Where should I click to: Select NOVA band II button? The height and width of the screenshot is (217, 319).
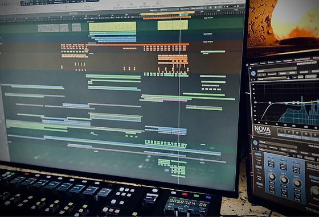(x=289, y=132)
